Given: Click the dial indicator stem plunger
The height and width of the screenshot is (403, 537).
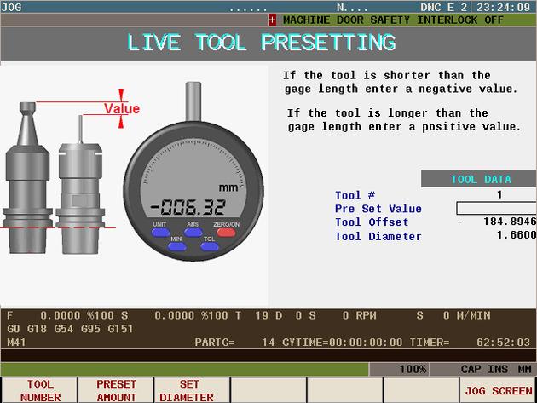Looking at the screenshot, I should coord(193,101).
